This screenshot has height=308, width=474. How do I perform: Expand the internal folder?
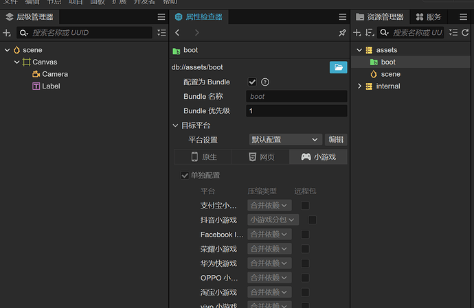359,86
